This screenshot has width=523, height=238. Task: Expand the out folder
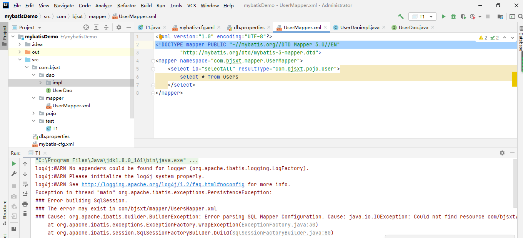point(20,52)
